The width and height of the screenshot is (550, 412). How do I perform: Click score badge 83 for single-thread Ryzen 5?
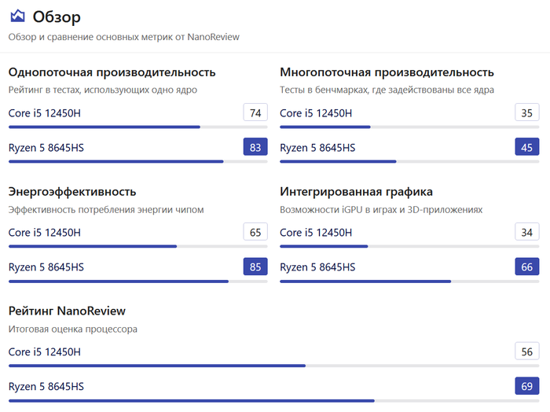255,147
